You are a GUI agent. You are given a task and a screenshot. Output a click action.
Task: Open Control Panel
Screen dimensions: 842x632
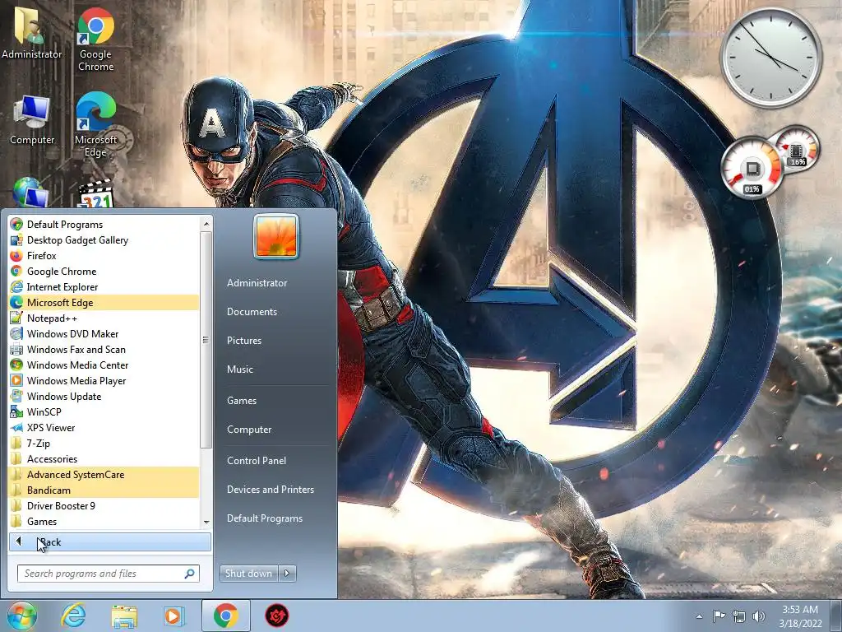257,461
